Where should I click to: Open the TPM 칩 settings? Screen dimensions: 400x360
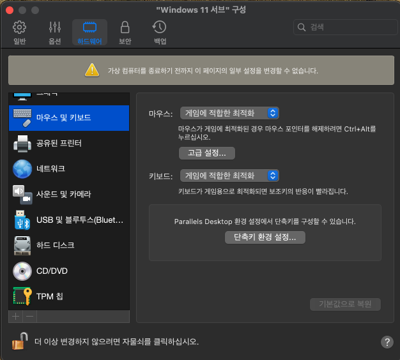click(x=49, y=296)
